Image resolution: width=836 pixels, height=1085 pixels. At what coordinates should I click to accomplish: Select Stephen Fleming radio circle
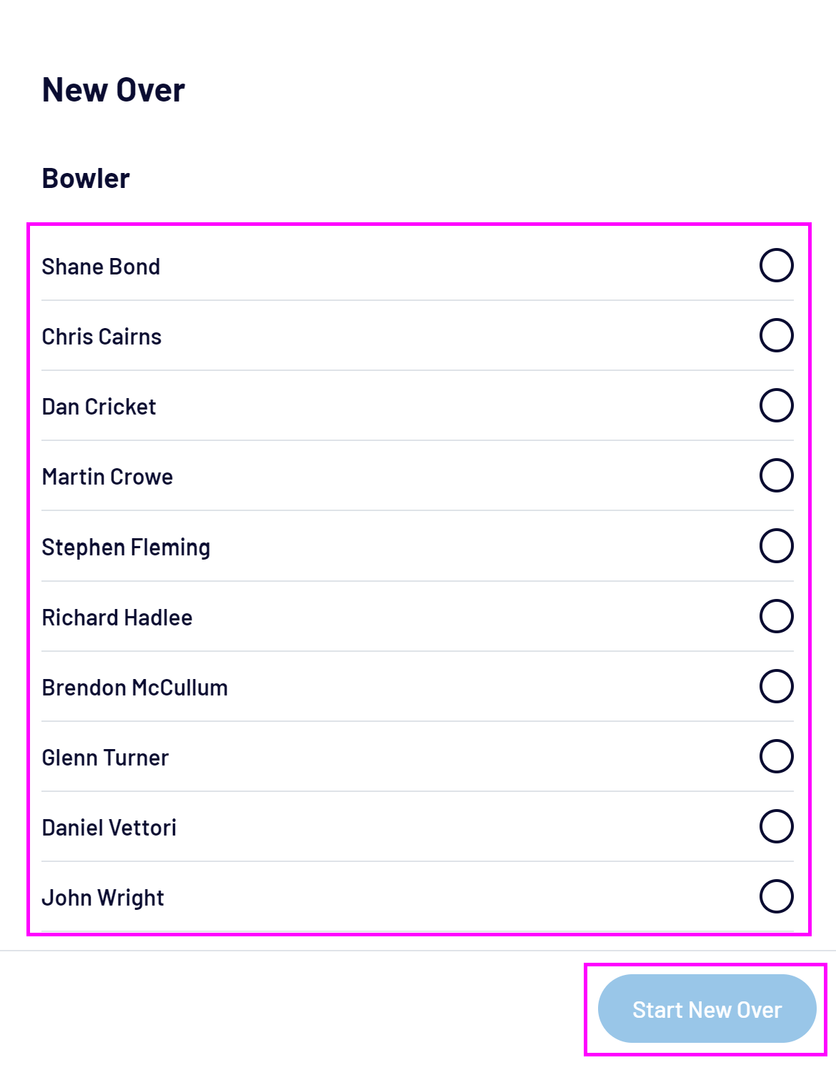point(776,546)
